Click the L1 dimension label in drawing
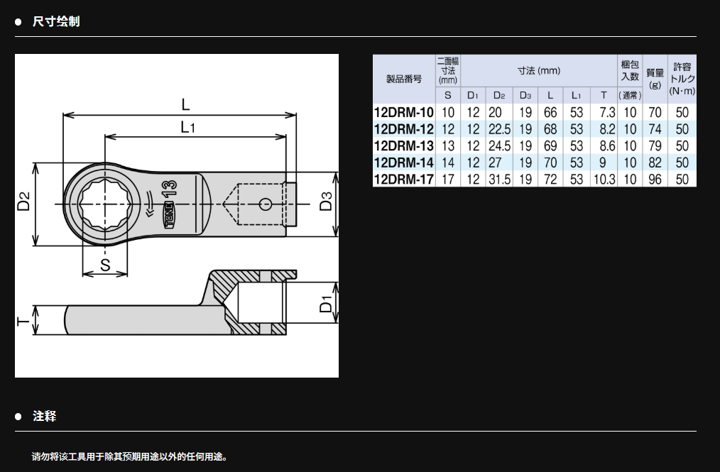 (x=187, y=127)
